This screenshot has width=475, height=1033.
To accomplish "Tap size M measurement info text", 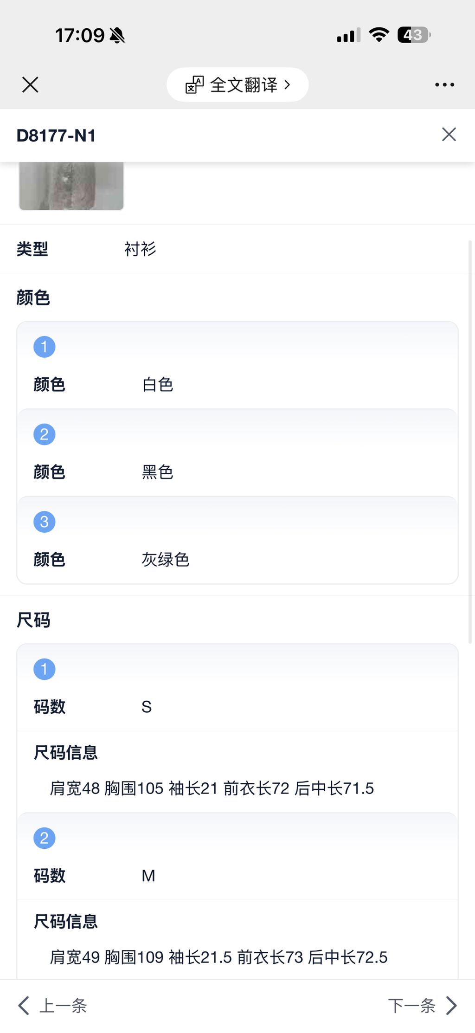I will 218,957.
